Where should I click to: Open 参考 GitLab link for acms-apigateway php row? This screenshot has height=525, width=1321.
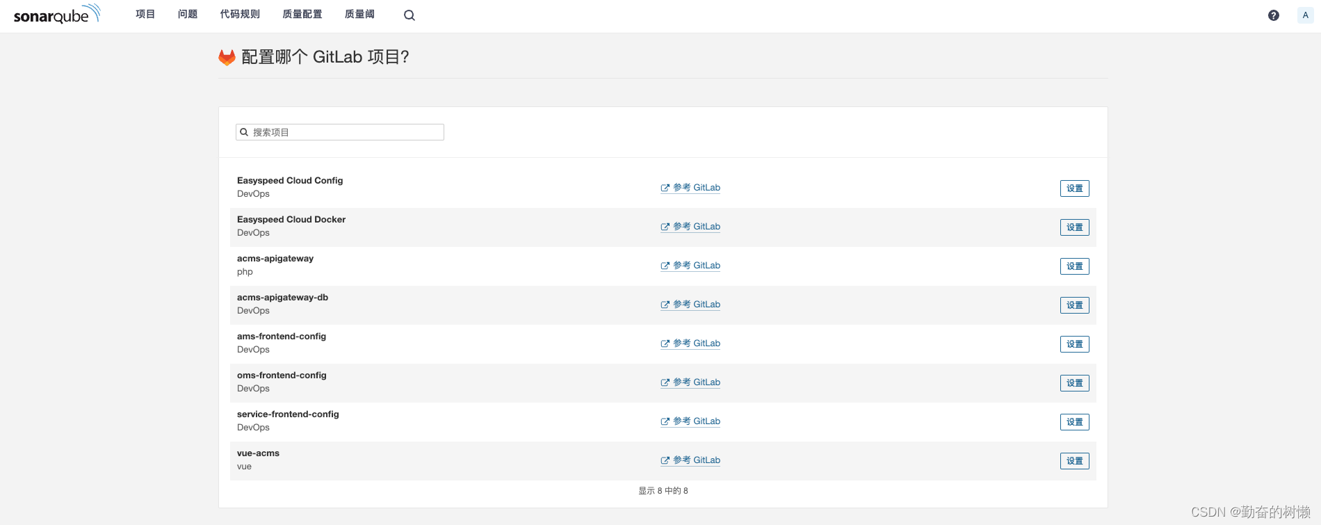(690, 266)
